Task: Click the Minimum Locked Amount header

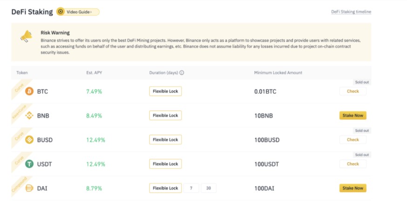Action: click(x=278, y=73)
